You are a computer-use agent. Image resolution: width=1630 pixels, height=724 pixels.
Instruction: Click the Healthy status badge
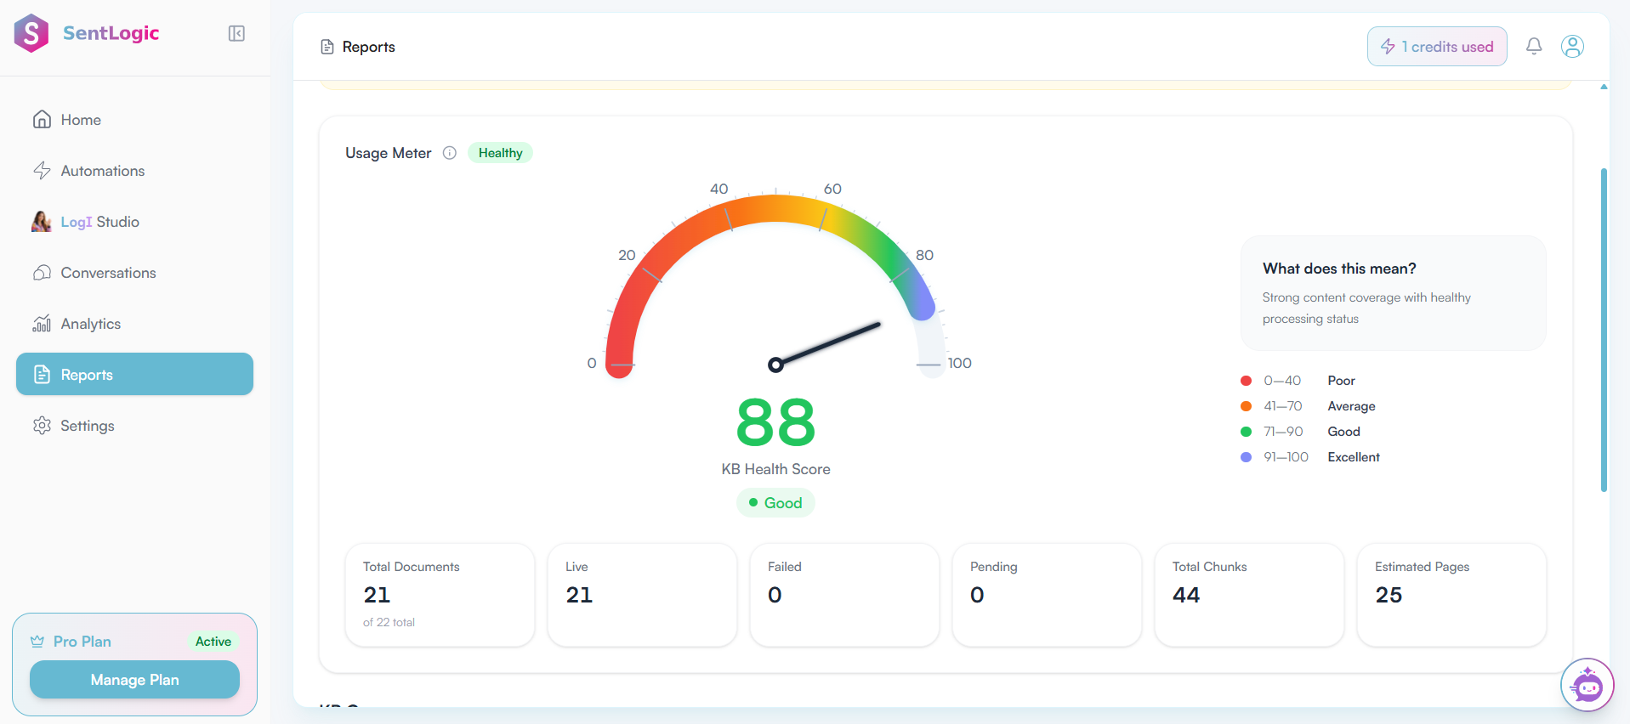pyautogui.click(x=500, y=153)
